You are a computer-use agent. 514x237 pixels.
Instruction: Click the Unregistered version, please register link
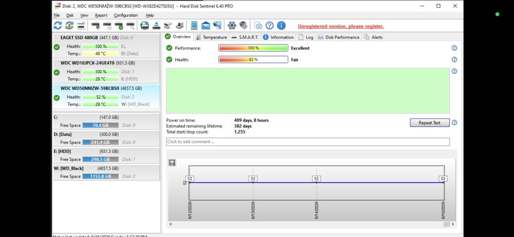click(x=341, y=26)
